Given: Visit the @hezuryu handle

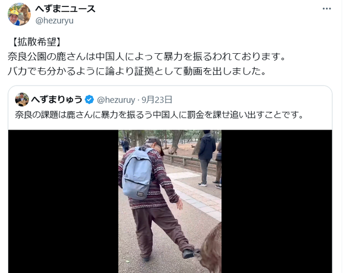Looking at the screenshot, I should click(54, 20).
